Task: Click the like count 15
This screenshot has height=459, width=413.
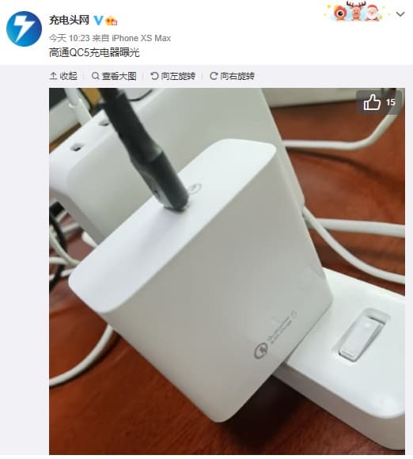Action: point(391,102)
